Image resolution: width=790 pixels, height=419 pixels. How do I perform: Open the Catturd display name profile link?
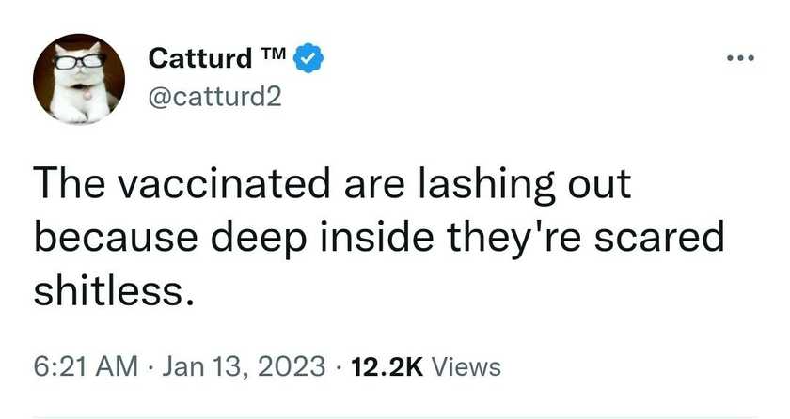[x=199, y=58]
